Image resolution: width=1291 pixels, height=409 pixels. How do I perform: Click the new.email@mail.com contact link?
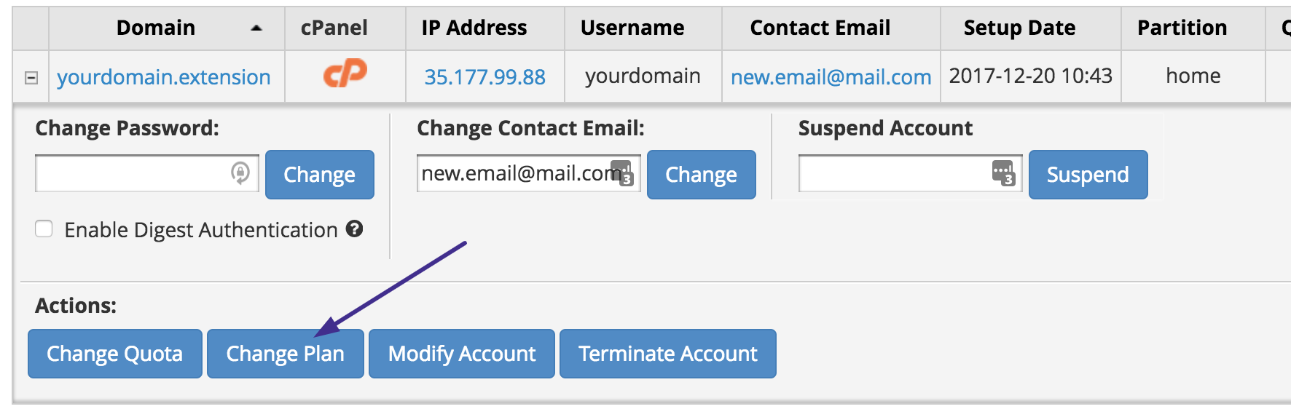coord(831,77)
